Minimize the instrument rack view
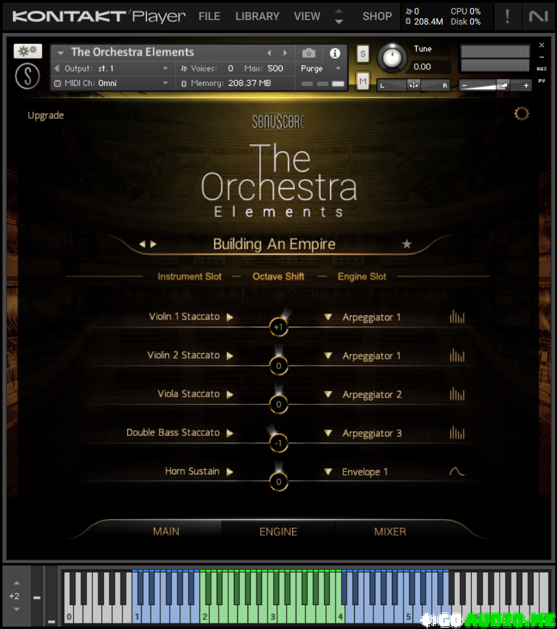 [x=542, y=57]
